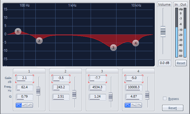Select the high shelf filter shape for band 4

133,105
